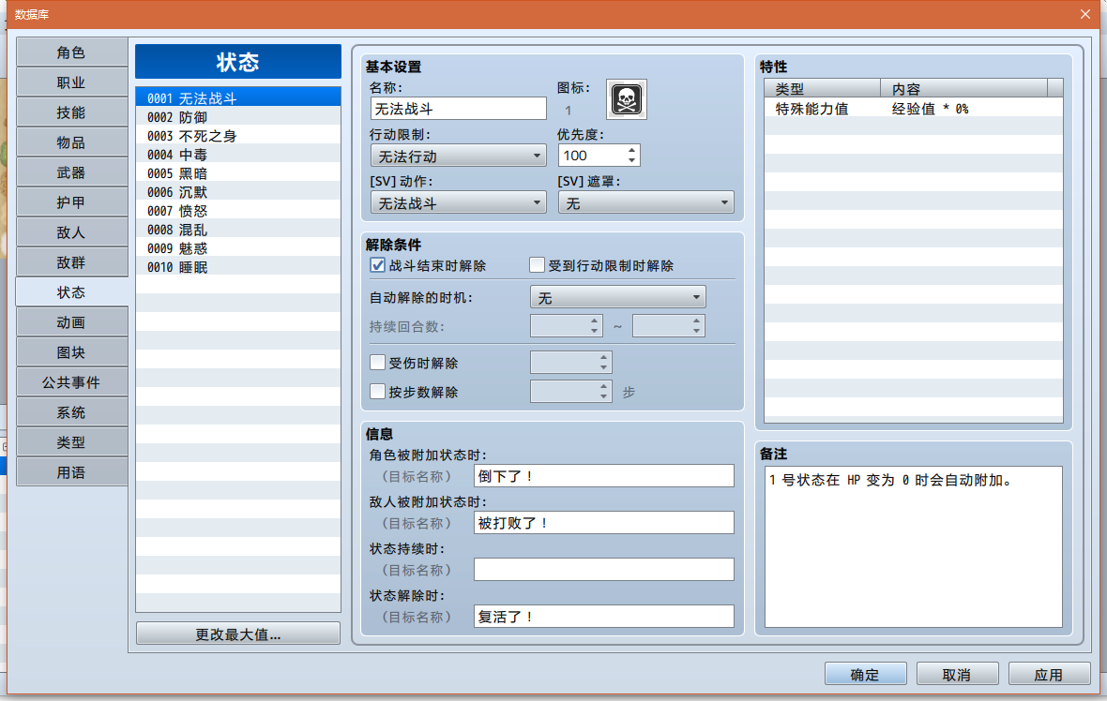Switch to the 物品 tab
The width and height of the screenshot is (1107, 701).
point(71,142)
